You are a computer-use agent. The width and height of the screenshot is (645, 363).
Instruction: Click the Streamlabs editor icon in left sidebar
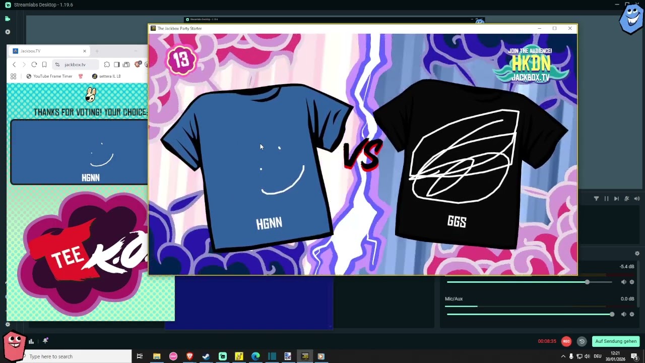[x=8, y=19]
